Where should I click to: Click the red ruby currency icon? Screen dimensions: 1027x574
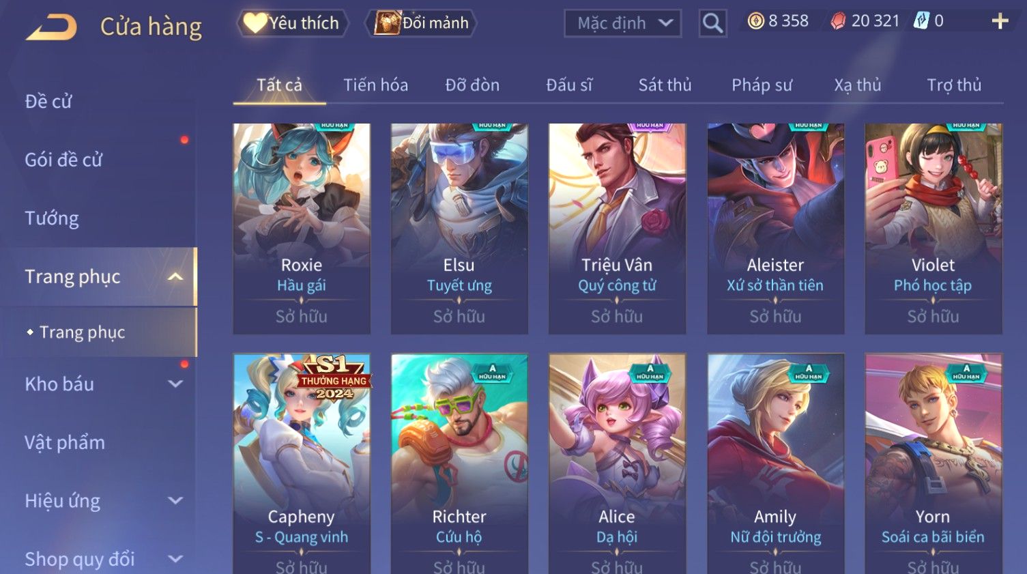tap(837, 21)
